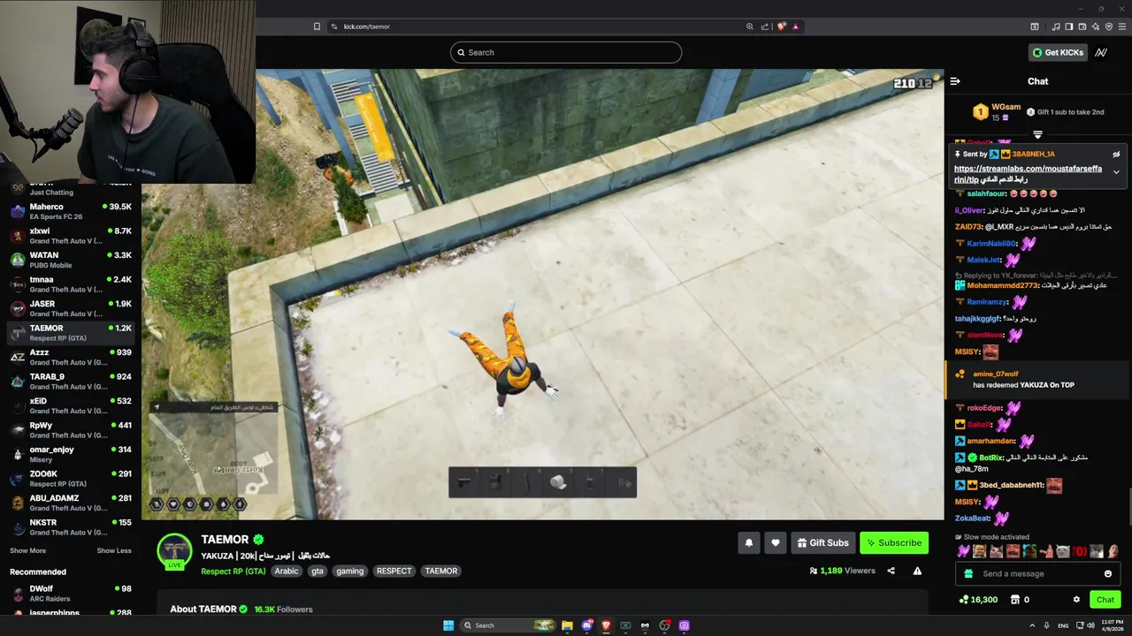Viewport: 1132px width, 636px height.
Task: Switch input language ENG indicator
Action: (x=1063, y=625)
